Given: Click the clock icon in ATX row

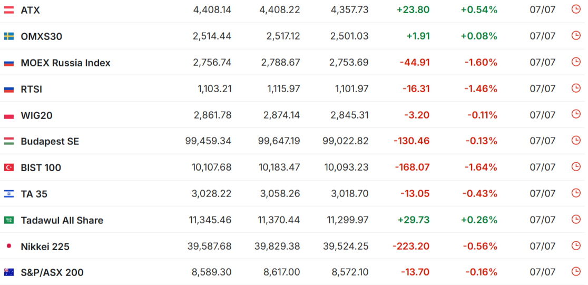Looking at the screenshot, I should [576, 9].
